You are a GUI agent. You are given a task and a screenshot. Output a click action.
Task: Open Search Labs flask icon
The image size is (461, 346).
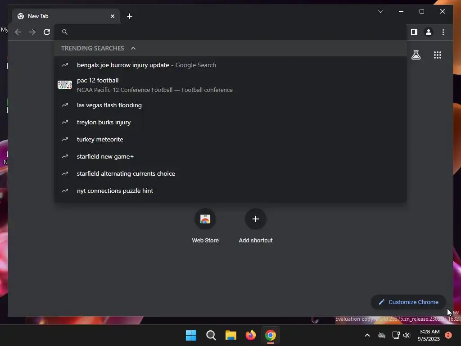(416, 55)
